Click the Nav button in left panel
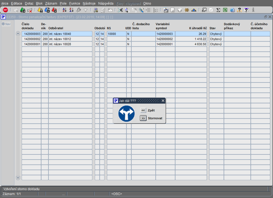The height and width of the screenshot is (198, 273). (6, 24)
